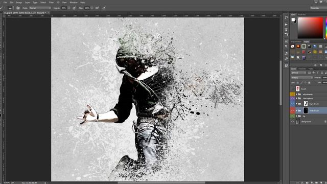Filter layers by type layers icon
This screenshot has height=184, width=327.
coord(318,73)
